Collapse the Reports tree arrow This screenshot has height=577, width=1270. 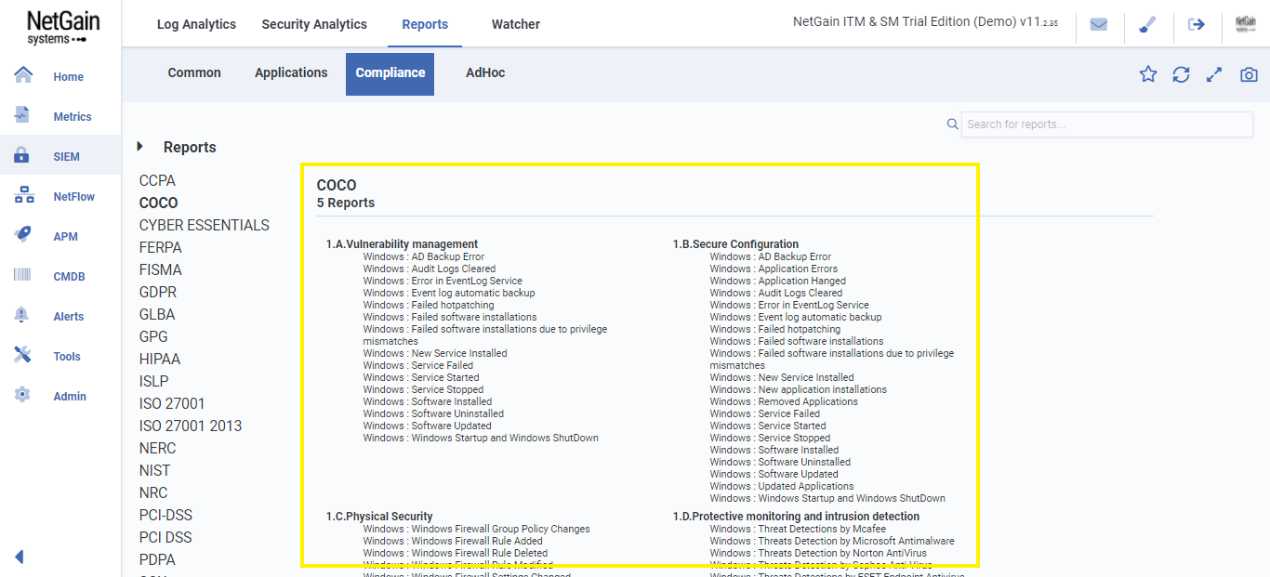tap(140, 147)
